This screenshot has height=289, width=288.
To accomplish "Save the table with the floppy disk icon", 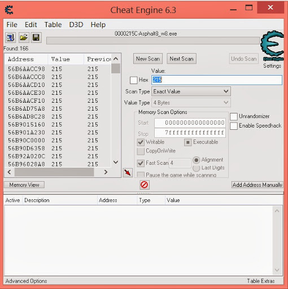I will pyautogui.click(x=36, y=38).
